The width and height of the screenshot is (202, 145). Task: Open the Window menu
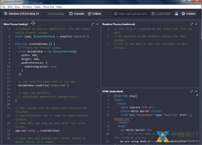tap(27, 7)
